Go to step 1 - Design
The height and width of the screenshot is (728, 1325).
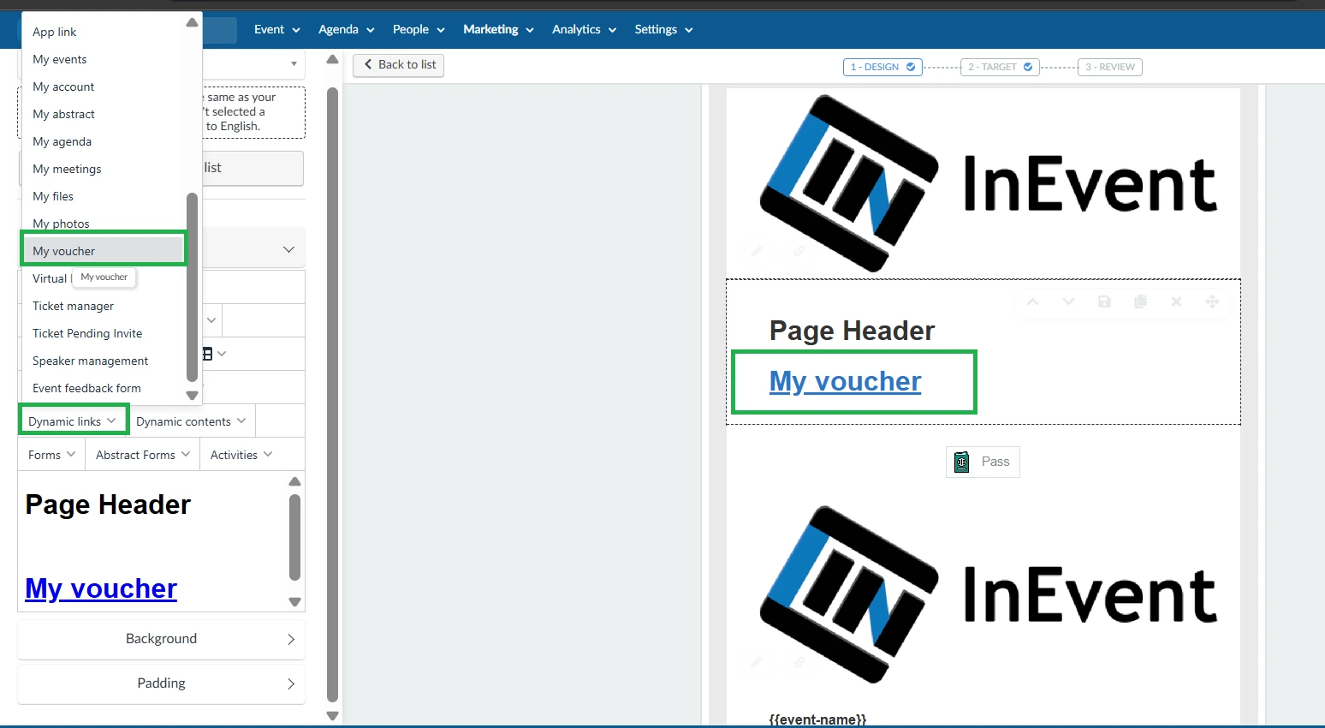(882, 67)
